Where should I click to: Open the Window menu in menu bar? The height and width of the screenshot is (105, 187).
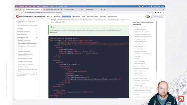coord(60,6)
